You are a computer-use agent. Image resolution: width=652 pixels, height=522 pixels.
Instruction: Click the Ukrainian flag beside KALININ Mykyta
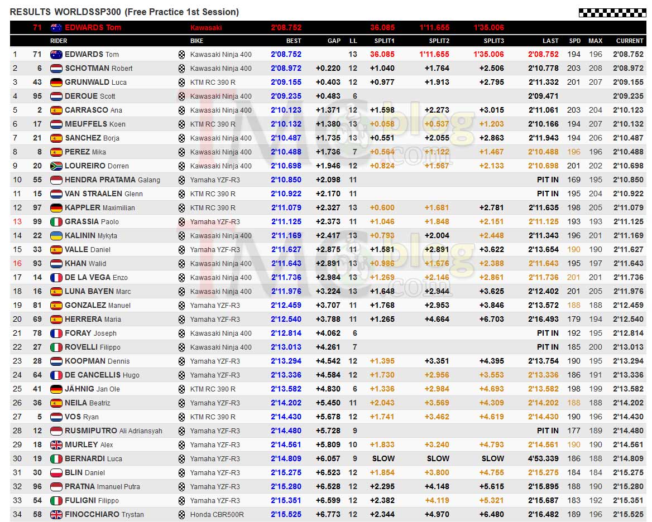56,235
